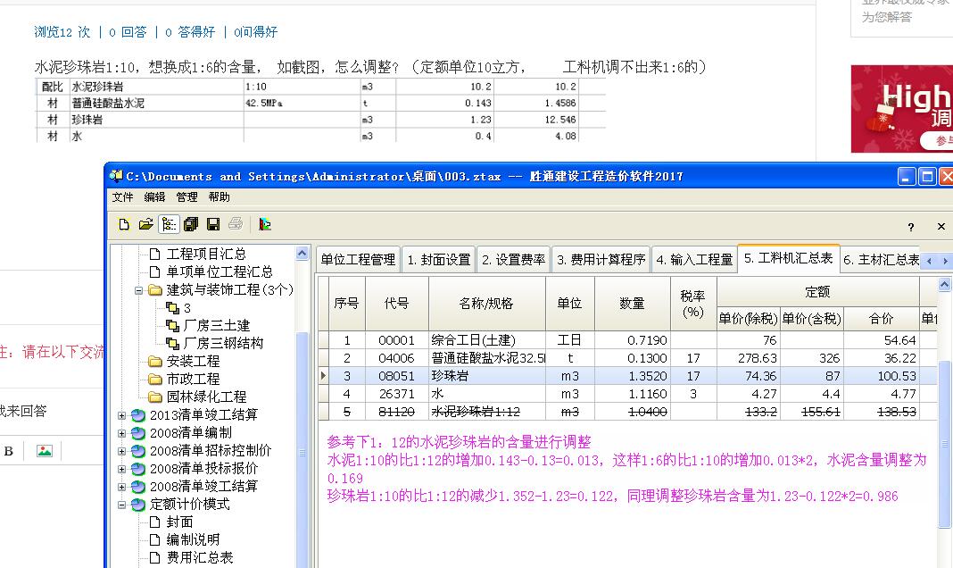The width and height of the screenshot is (953, 568).
Task: Click the 2008清单编制 globe icon
Action: [138, 433]
